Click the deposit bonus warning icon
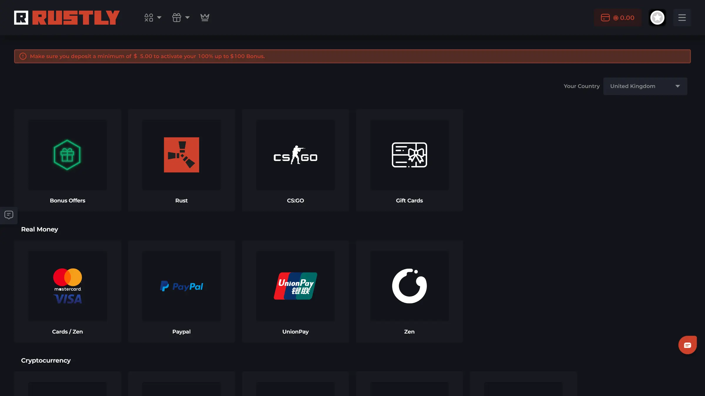The image size is (705, 396). 23,56
